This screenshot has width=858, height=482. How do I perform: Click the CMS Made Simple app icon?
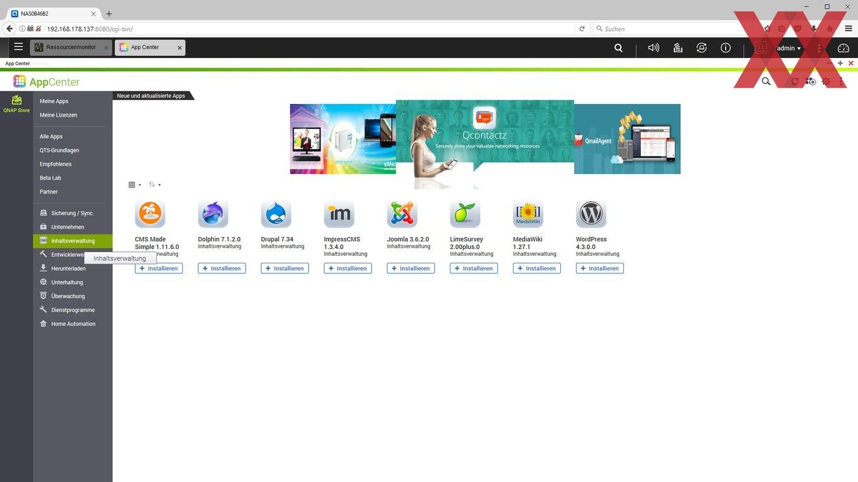click(x=150, y=215)
